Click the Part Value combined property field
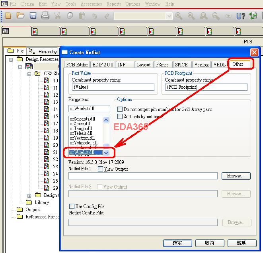 point(113,87)
